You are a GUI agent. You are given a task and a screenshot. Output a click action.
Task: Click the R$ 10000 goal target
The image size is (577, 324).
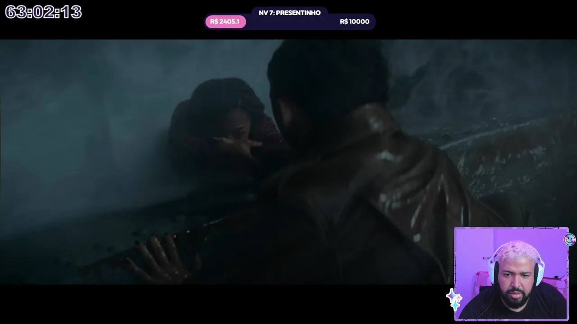pos(354,22)
